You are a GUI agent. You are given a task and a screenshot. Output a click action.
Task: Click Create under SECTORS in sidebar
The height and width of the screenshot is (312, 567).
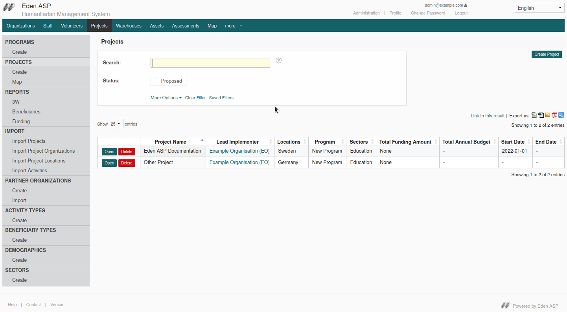tap(19, 280)
